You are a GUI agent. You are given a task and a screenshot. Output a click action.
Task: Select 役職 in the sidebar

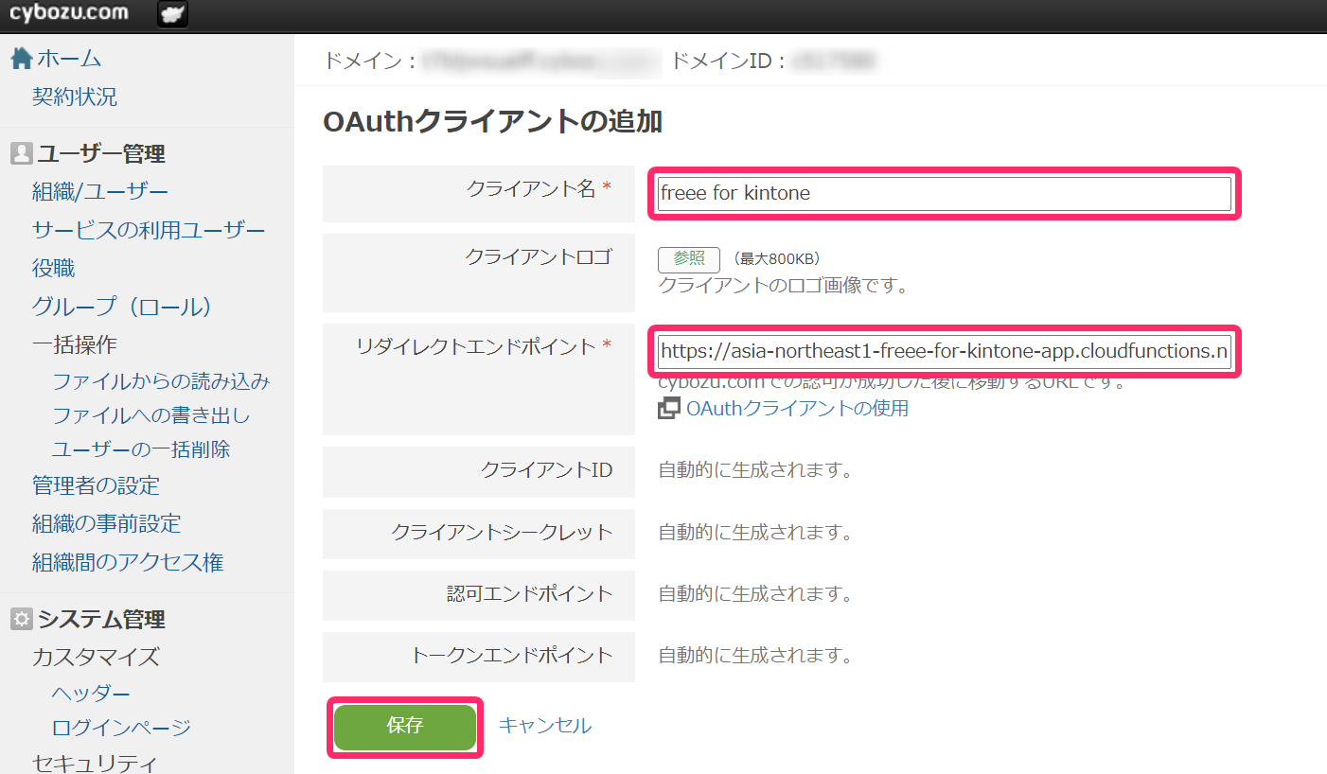[x=53, y=269]
